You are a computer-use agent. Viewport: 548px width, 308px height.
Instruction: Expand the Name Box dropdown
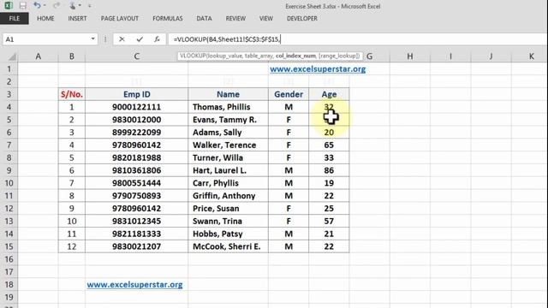click(x=92, y=38)
